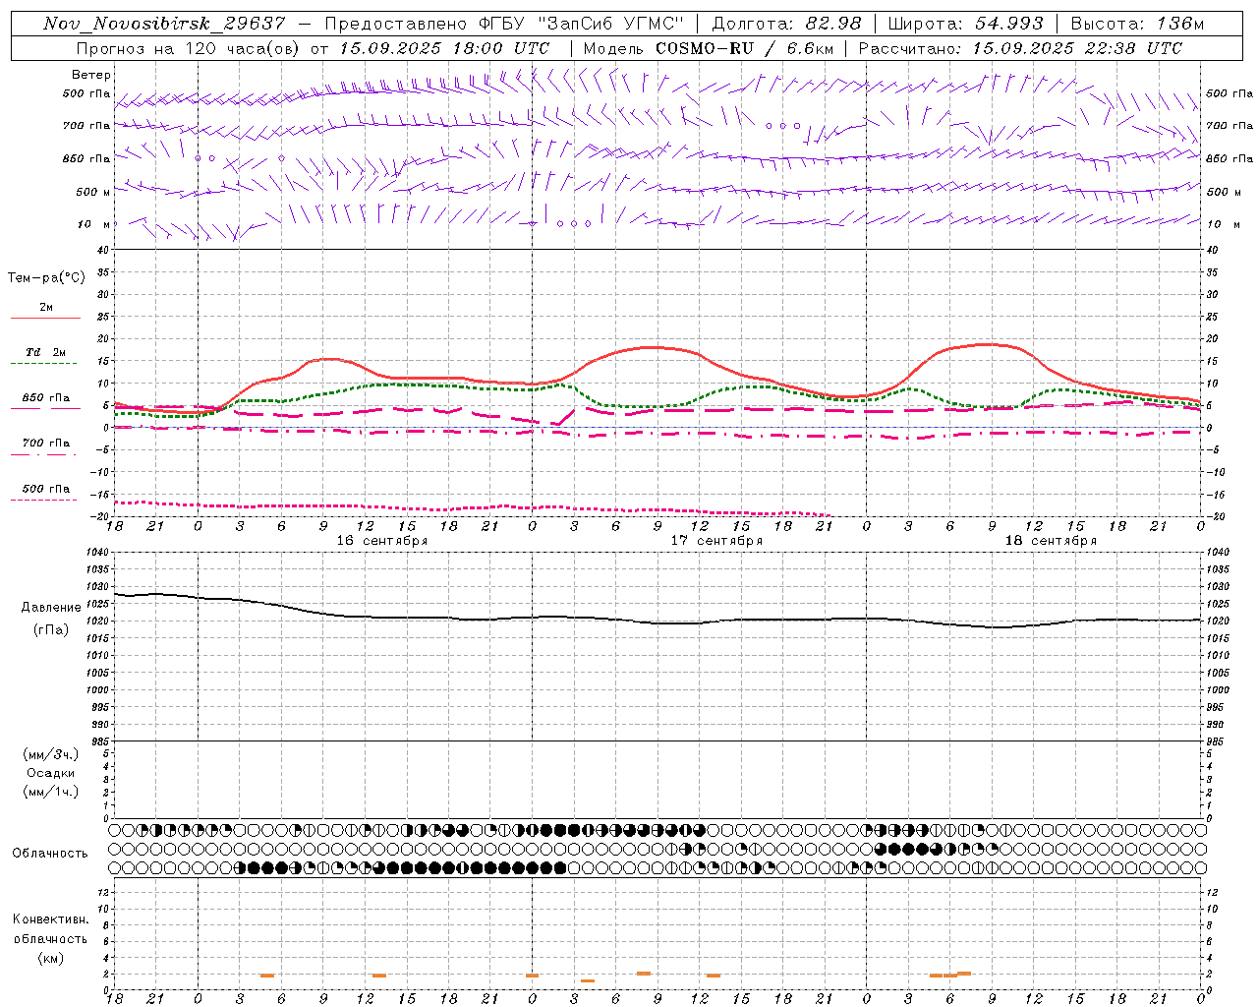Screen dimensions: 1258x1007
Task: Click the longitude value Долгота: 82.98
Action: tap(786, 24)
